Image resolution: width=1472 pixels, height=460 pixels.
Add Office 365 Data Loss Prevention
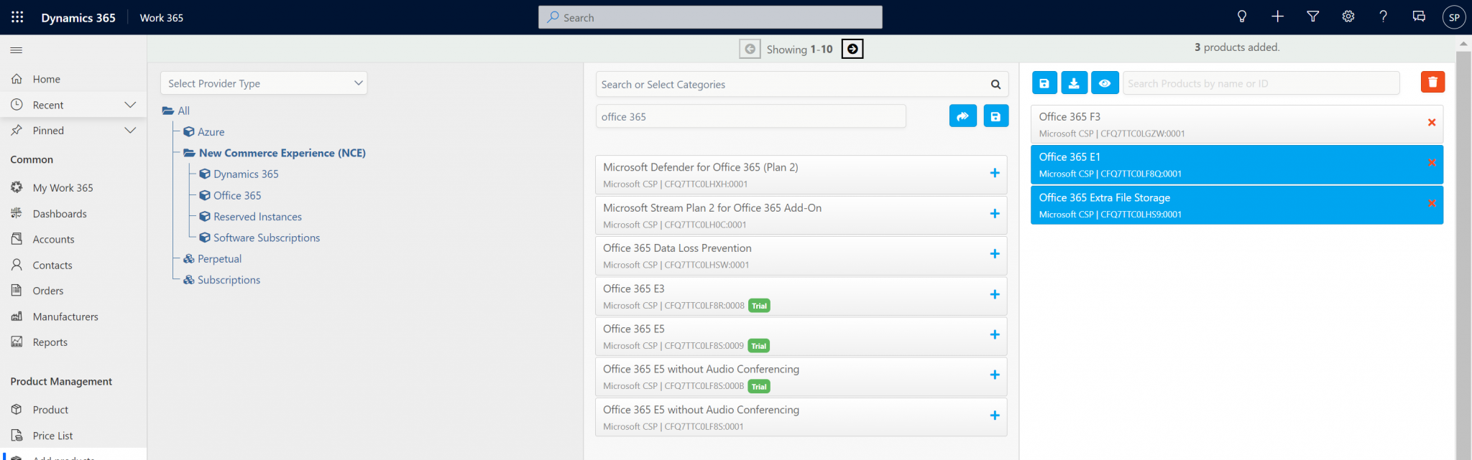tap(995, 254)
